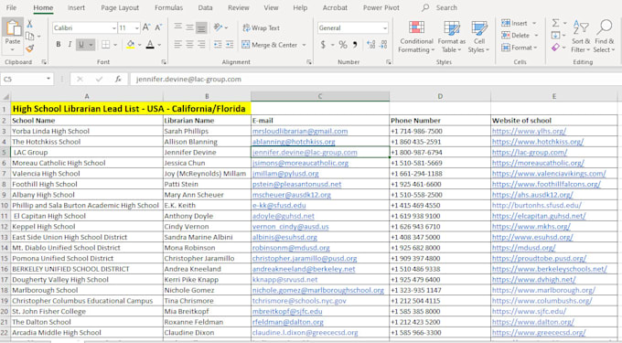Center text horizontally
The width and height of the screenshot is (622, 343).
(x=189, y=45)
